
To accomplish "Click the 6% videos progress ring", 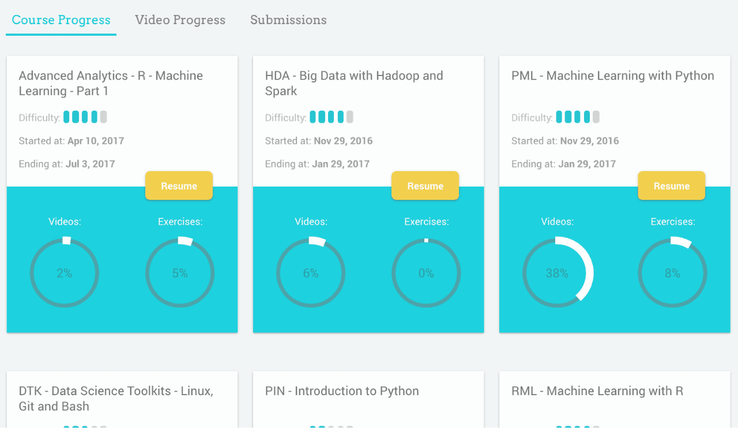I will click(x=311, y=273).
